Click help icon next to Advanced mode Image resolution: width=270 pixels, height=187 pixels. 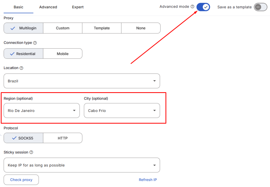(x=192, y=7)
